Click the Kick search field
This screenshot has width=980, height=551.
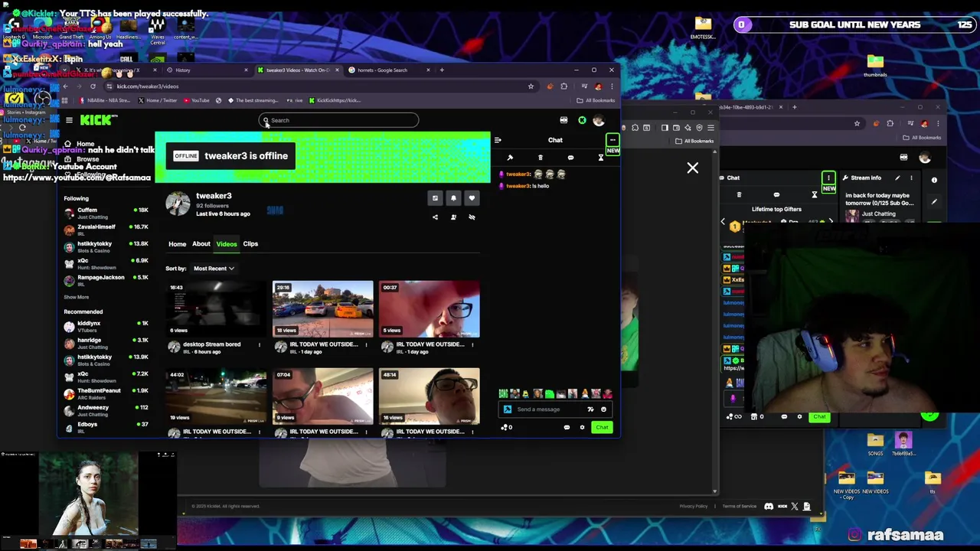point(338,120)
